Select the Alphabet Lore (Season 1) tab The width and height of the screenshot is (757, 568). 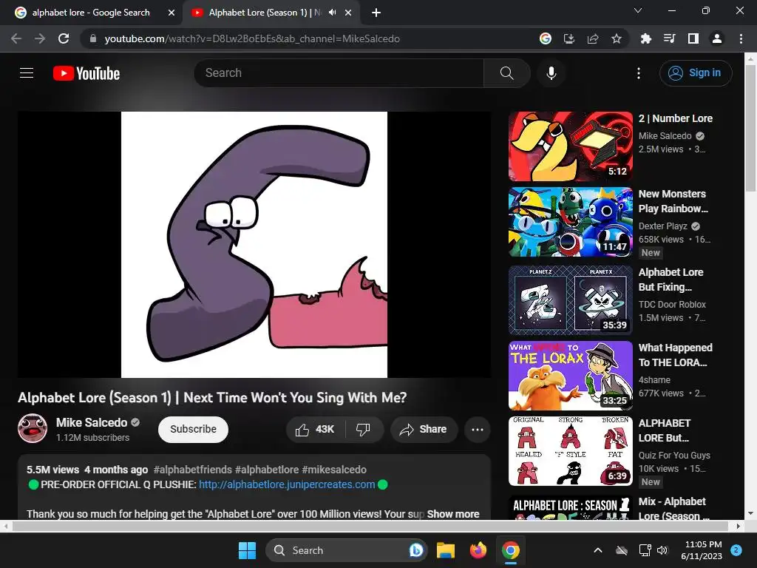pos(265,13)
